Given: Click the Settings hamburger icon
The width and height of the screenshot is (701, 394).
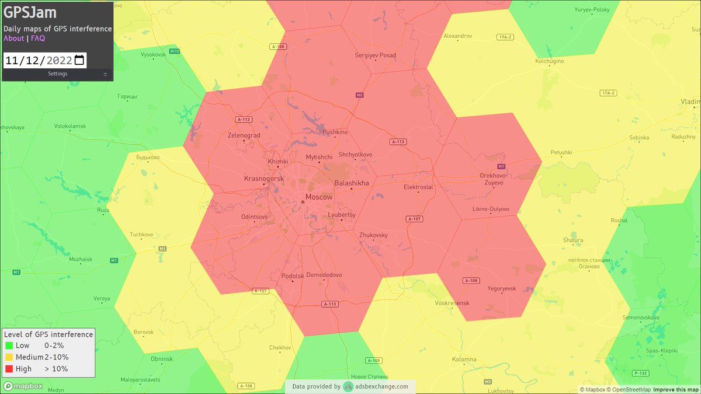Looking at the screenshot, I should tap(105, 74).
